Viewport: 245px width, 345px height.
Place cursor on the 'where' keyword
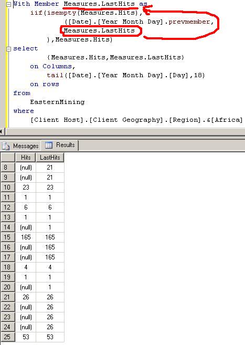click(x=24, y=111)
